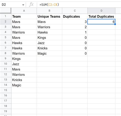Select cell A7 containing Hawks
The height and width of the screenshot is (116, 121).
(x=24, y=48)
